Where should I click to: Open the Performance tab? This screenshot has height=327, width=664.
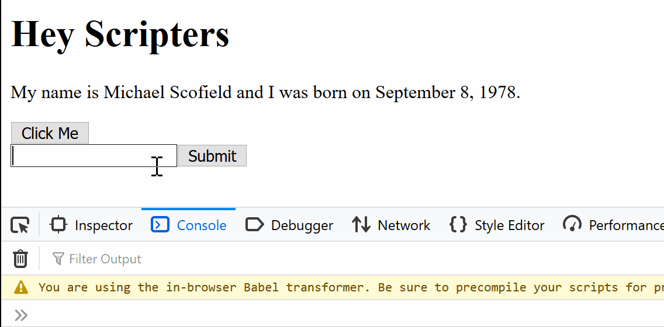click(613, 225)
